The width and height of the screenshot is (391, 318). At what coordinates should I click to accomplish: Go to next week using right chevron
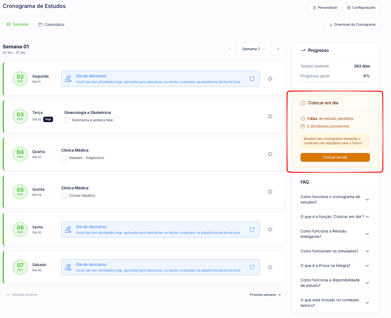pos(278,49)
